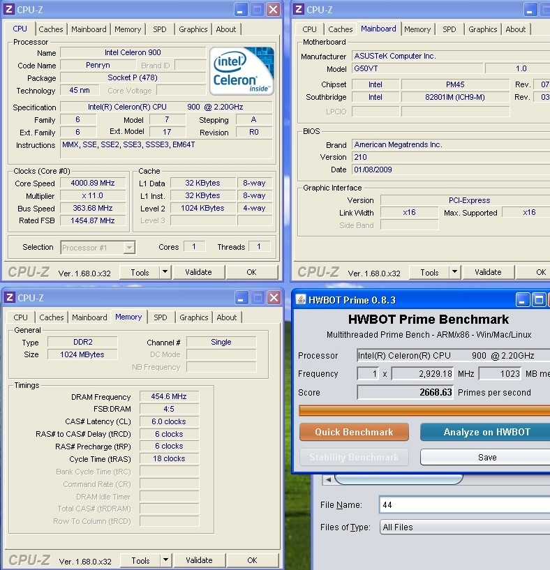
Task: Close the Memory CPU-Z window
Action: tap(274, 298)
